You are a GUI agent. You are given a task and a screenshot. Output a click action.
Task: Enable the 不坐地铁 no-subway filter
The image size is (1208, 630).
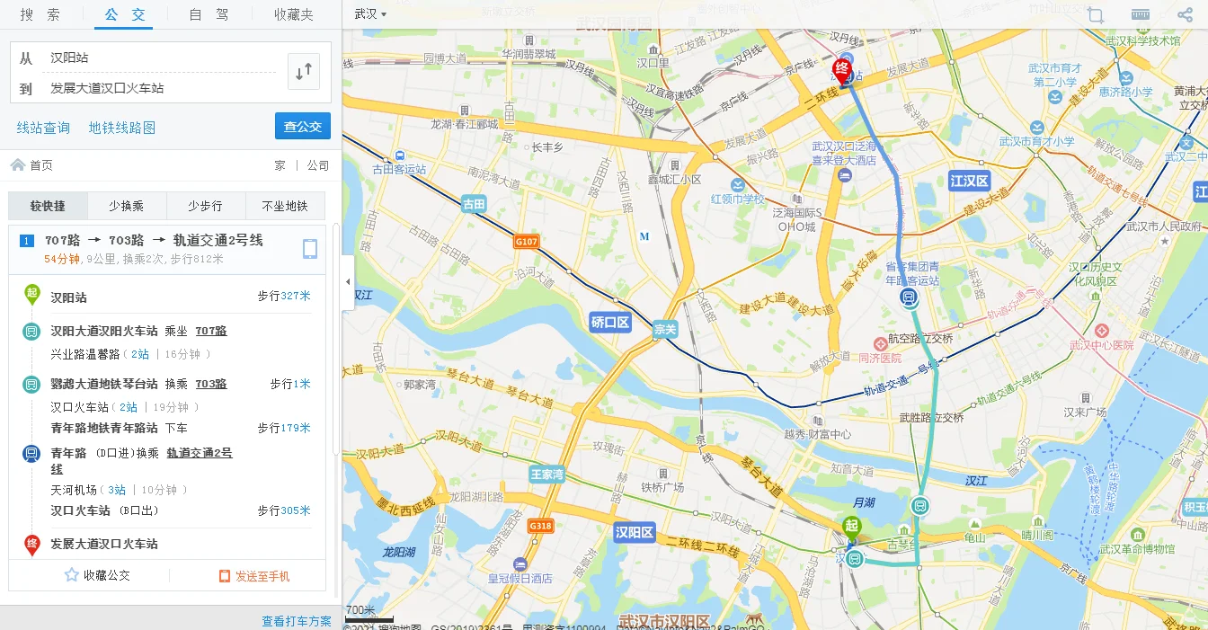pyautogui.click(x=284, y=206)
